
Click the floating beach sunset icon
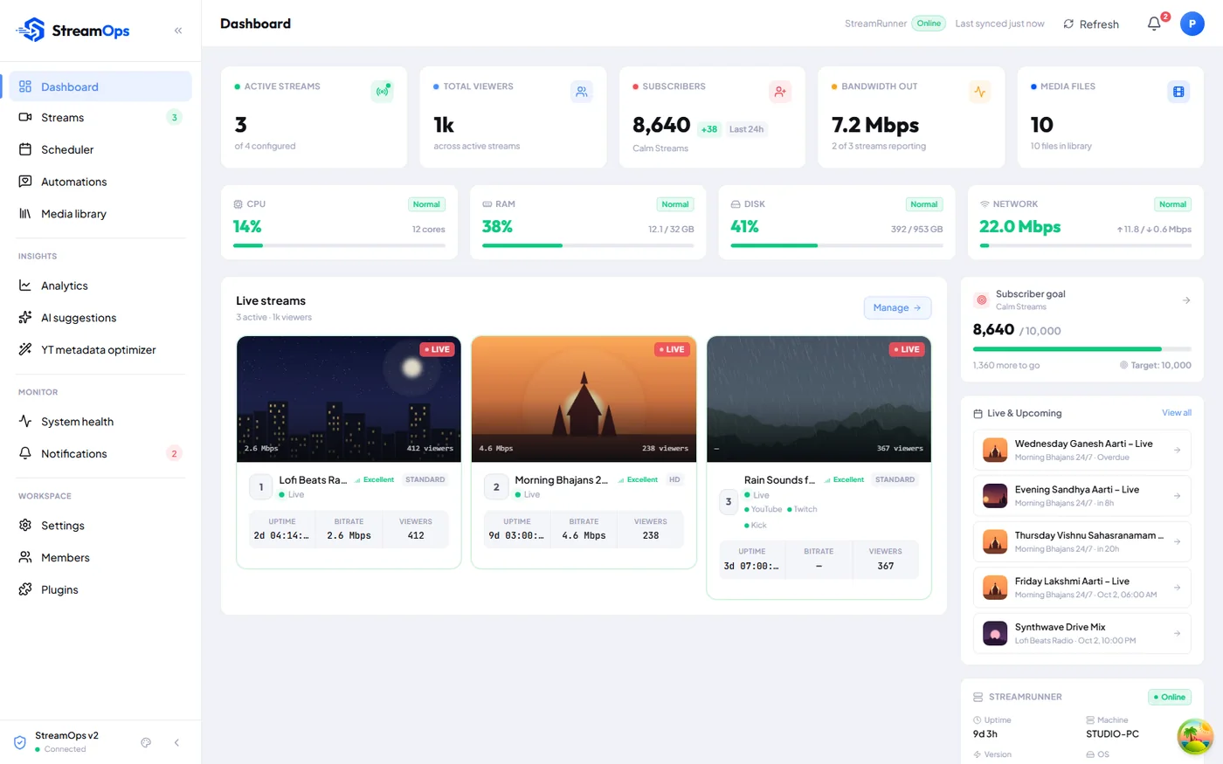[x=1194, y=736]
